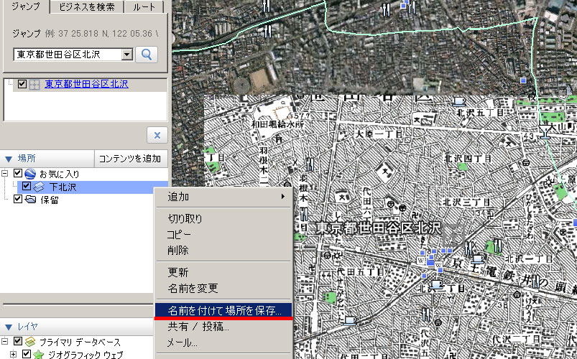Screen dimensions: 577x359
Task: Toggle the プライマリ データベース checkbox
Action: coord(18,341)
